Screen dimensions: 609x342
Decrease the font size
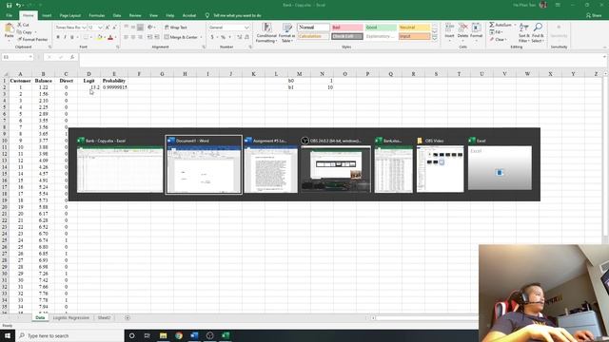[x=114, y=28]
